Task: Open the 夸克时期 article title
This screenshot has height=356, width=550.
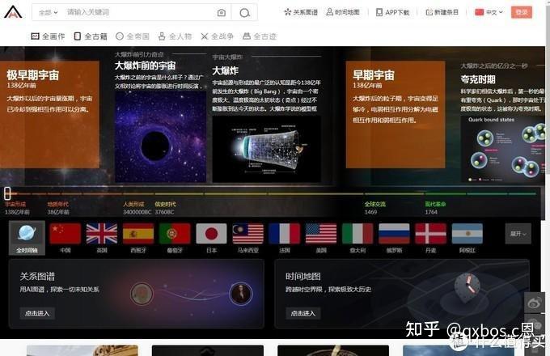Action: [x=478, y=79]
